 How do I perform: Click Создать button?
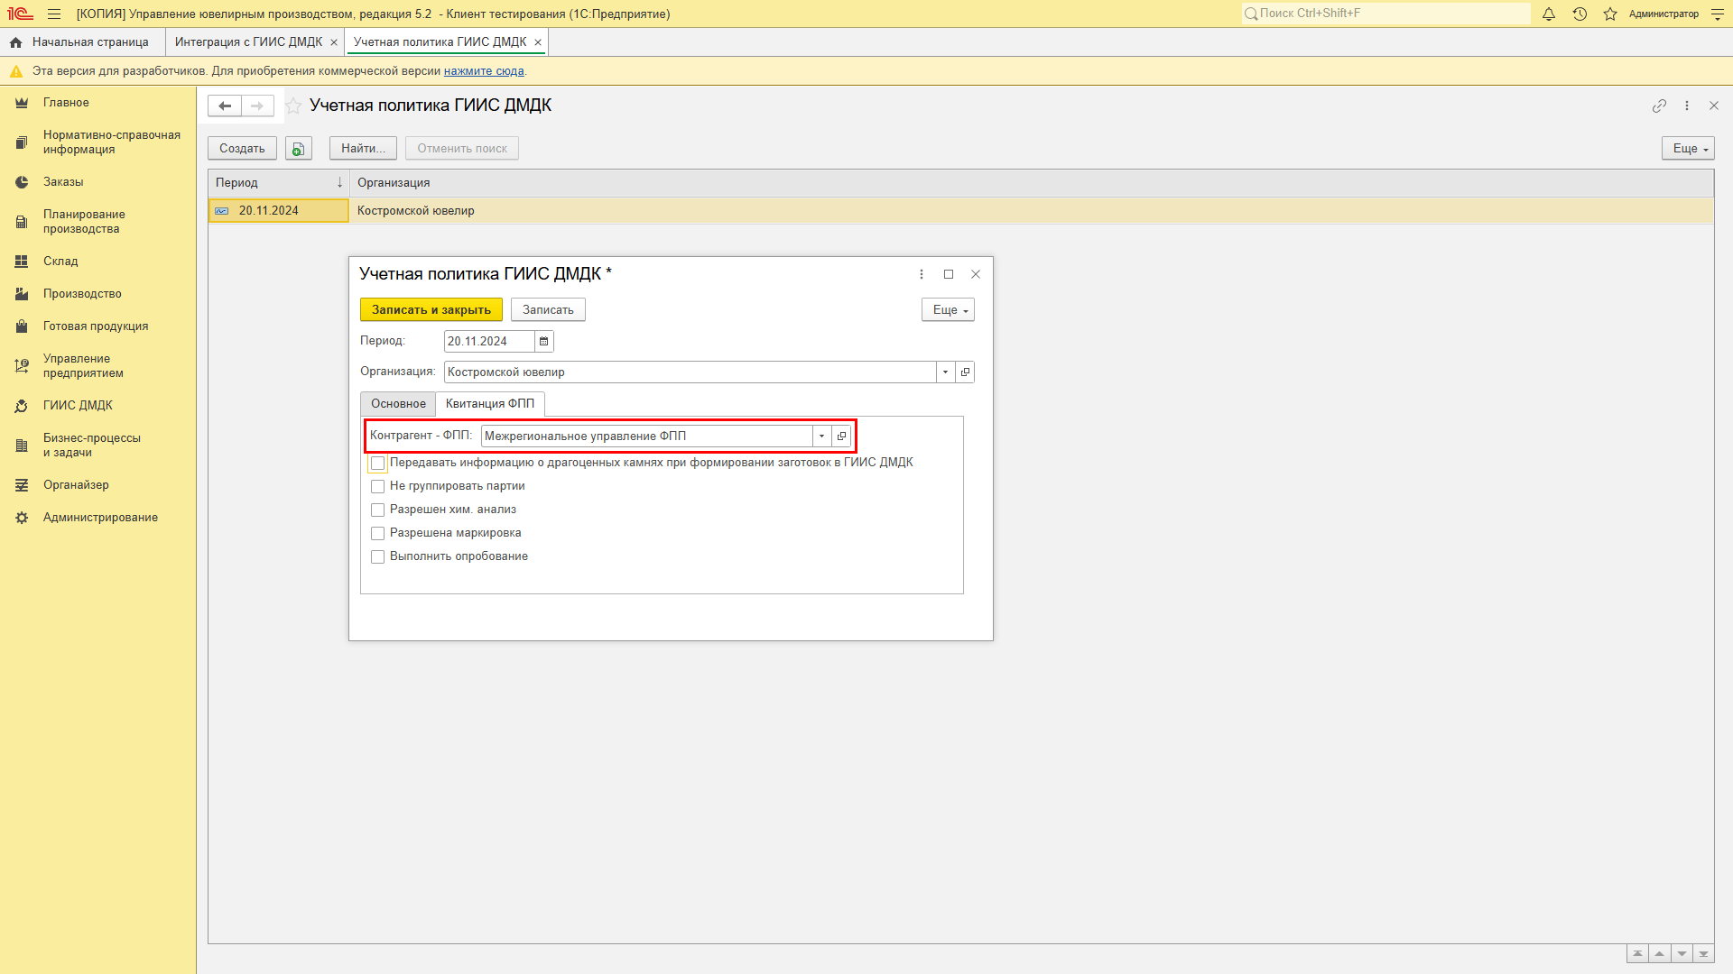[242, 148]
